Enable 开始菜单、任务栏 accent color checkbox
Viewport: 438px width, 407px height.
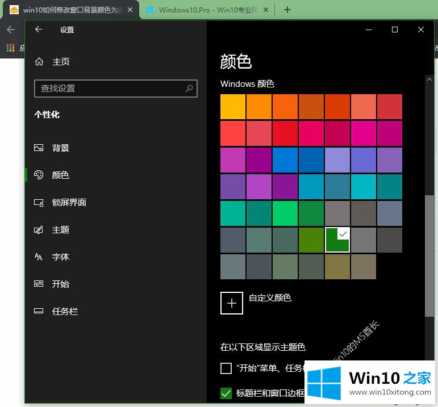click(226, 368)
